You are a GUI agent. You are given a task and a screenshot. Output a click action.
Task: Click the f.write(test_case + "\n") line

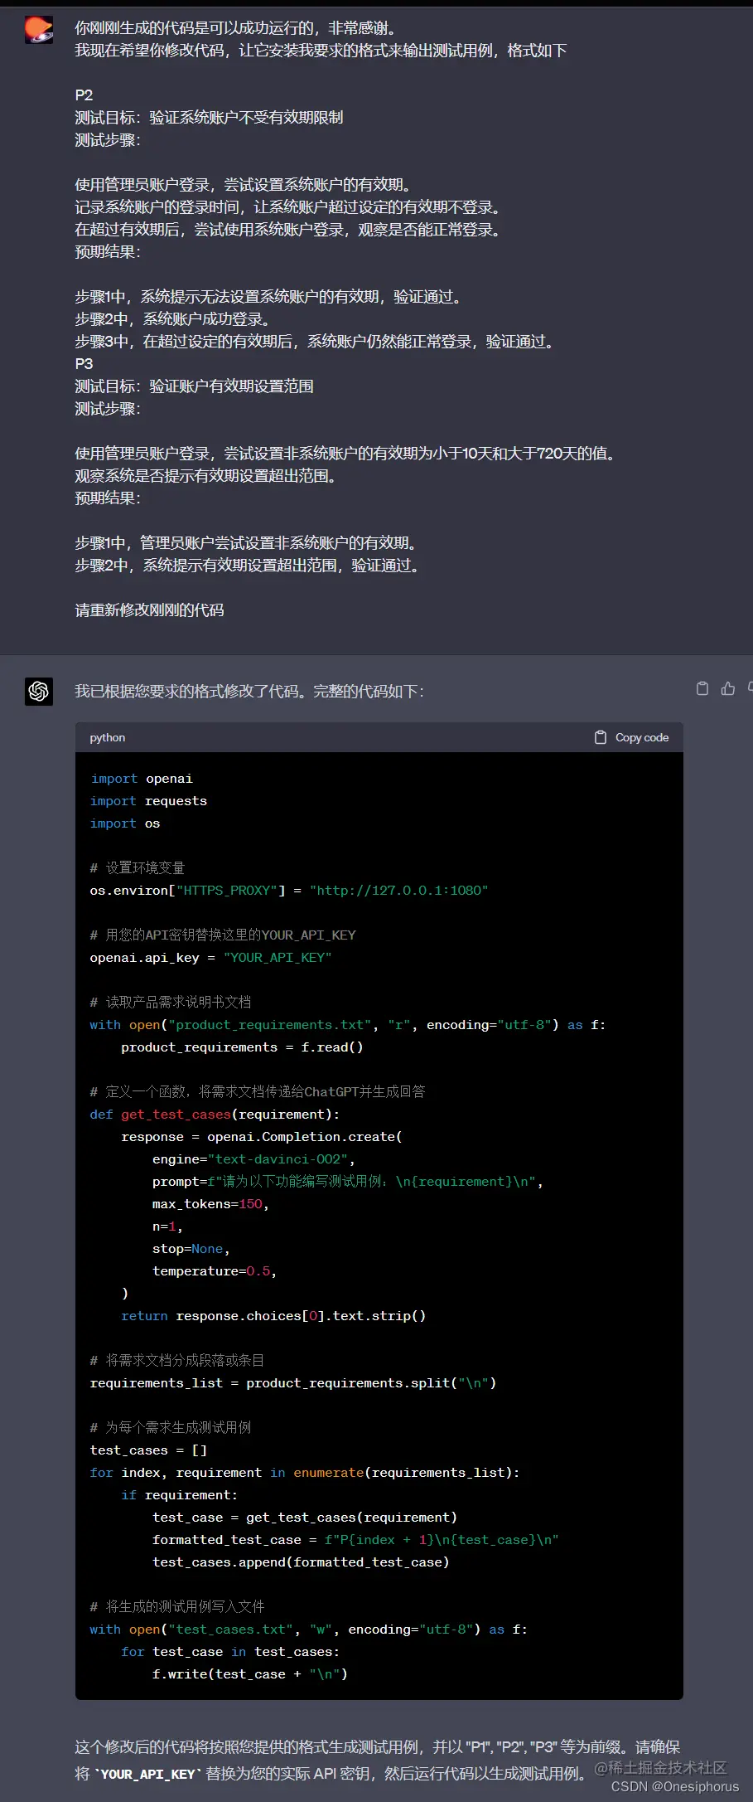(x=250, y=1673)
